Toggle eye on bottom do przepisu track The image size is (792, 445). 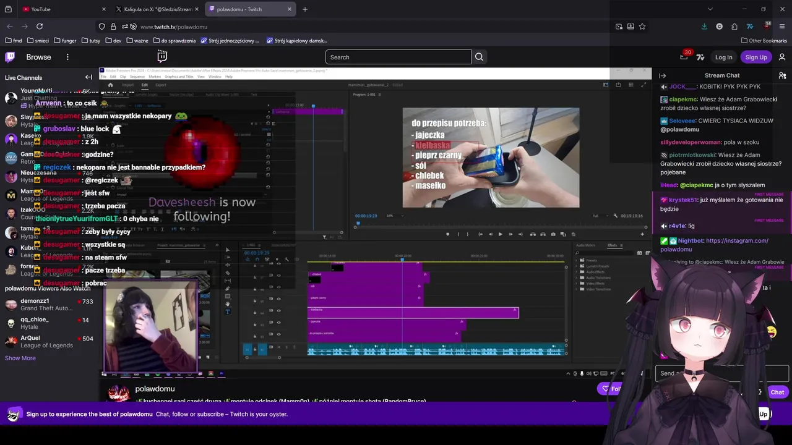(x=278, y=334)
